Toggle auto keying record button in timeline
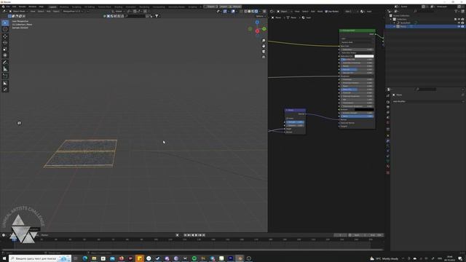Viewport: 466px width, 262px height. (178, 235)
